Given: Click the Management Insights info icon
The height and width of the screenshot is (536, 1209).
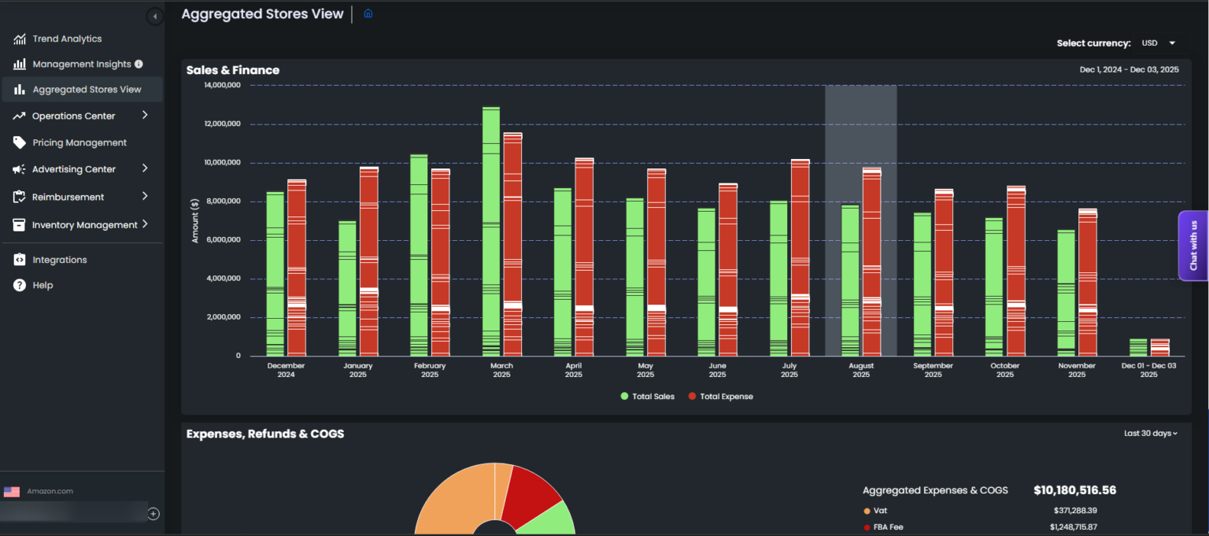Looking at the screenshot, I should click(x=139, y=64).
